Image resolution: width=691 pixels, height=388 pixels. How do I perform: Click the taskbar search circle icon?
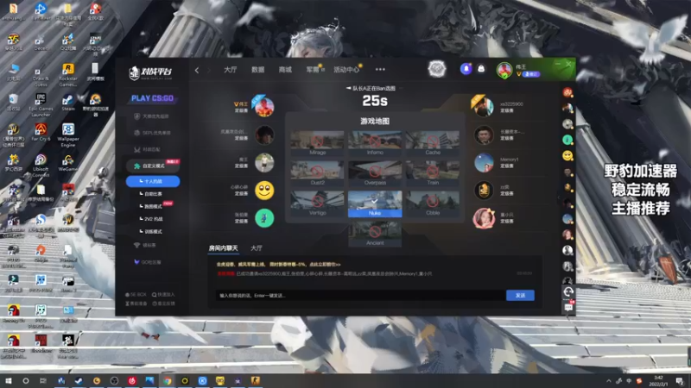(26, 381)
